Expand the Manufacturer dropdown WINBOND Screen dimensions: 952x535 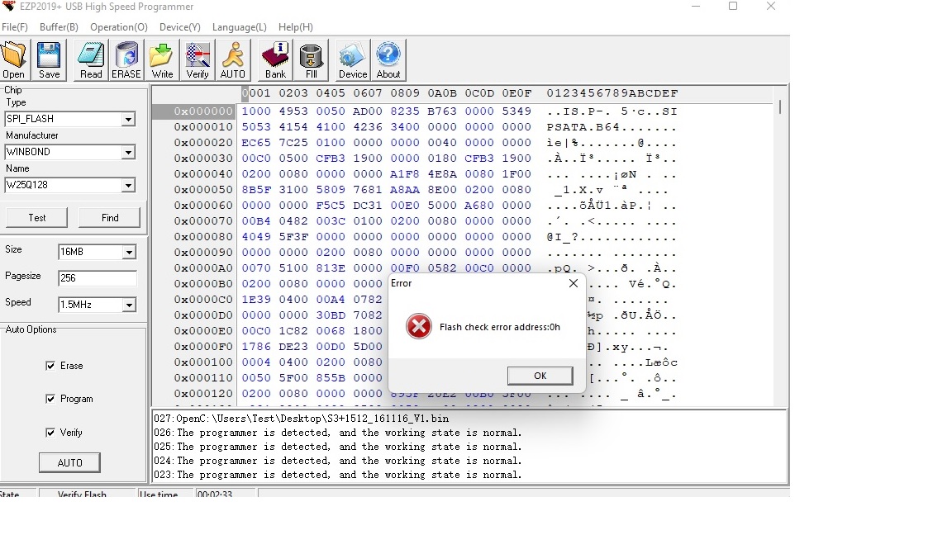(x=127, y=152)
